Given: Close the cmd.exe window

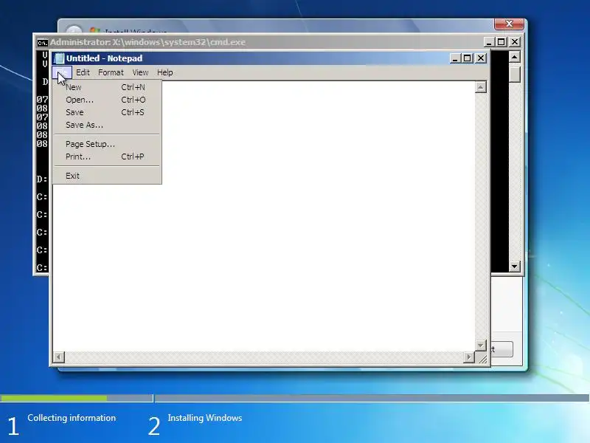Looking at the screenshot, I should point(515,42).
